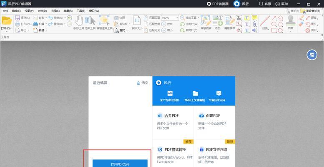Image resolution: width=324 pixels, height=167 pixels.
Task: Click the speaker sound annotation tool
Action: click(x=254, y=30)
